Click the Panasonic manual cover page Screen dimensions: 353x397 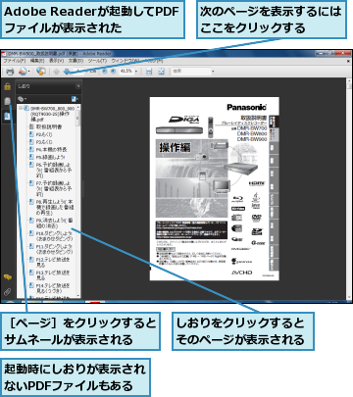point(215,188)
